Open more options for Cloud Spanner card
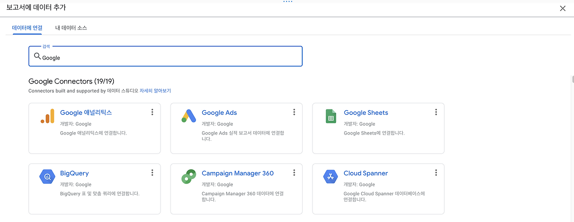Screen dimensions: 574x222 (436, 172)
